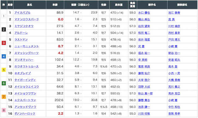
Task: Open jockey 池添 謙一 profile
Action: point(144,107)
